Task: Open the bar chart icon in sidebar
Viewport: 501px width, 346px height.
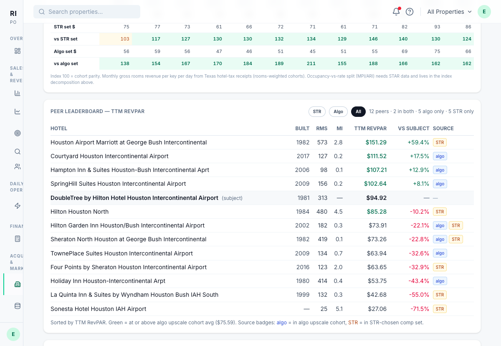Action: click(x=18, y=93)
